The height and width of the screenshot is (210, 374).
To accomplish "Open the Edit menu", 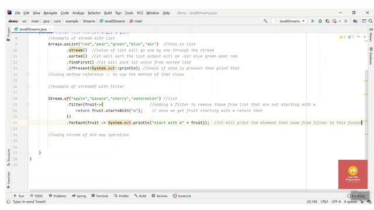I will click(26, 13).
